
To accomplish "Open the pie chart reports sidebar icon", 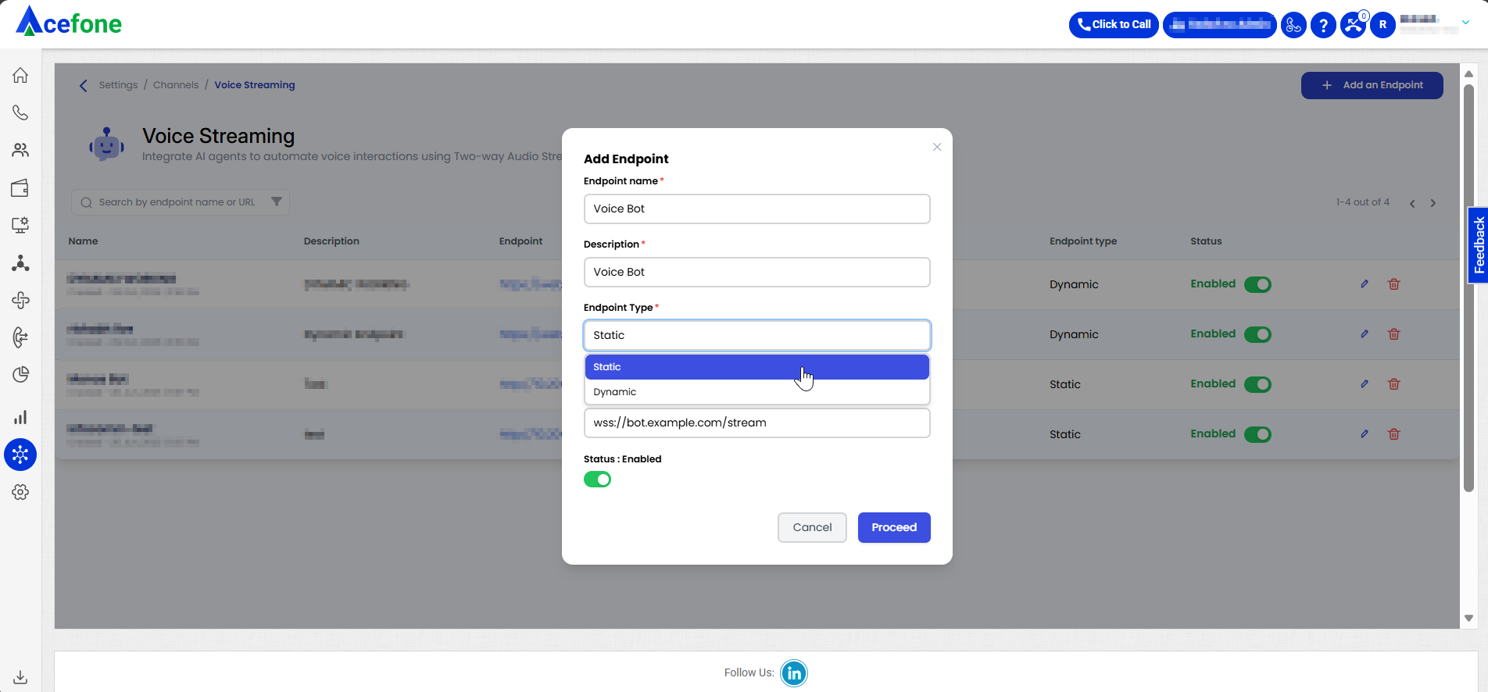I will coord(20,375).
